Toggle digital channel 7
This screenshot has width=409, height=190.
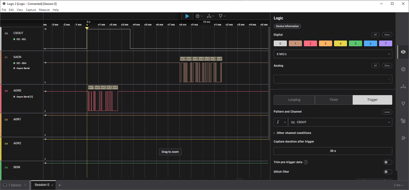(x=386, y=43)
